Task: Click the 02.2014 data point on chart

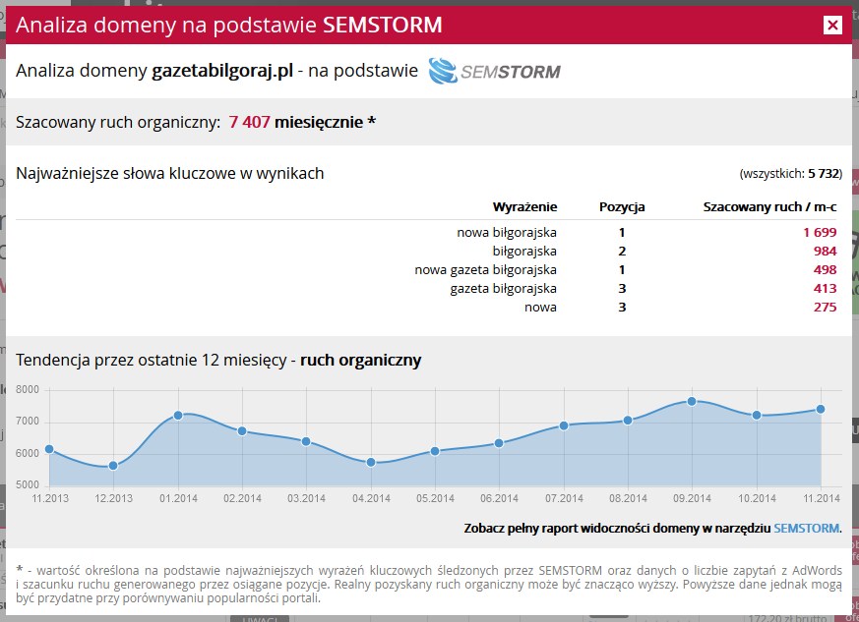Action: point(242,431)
